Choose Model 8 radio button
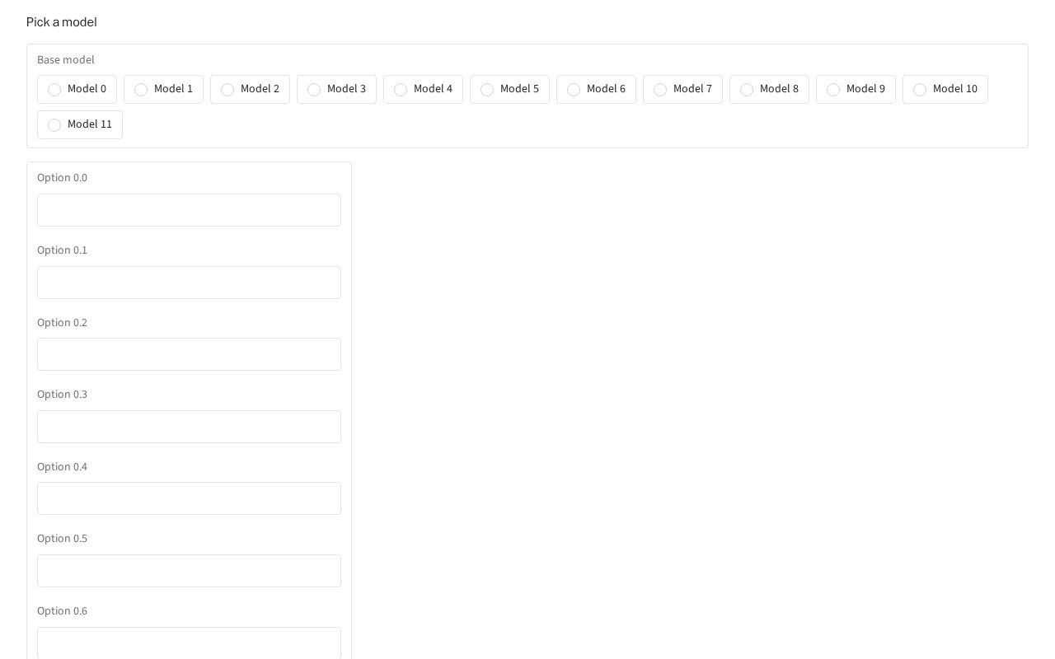Screen dimensions: 1055x659 click(x=747, y=89)
